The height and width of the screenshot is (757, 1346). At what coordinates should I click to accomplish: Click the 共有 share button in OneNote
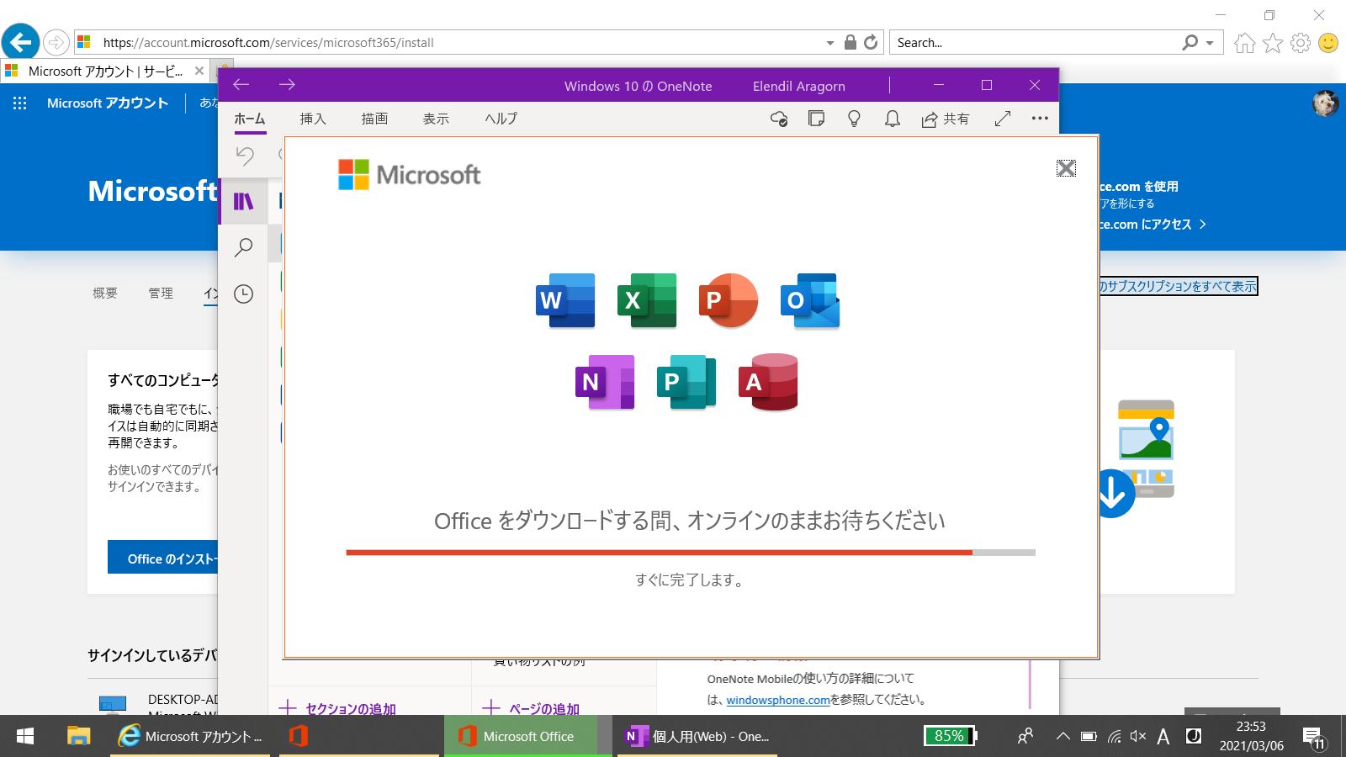point(946,119)
